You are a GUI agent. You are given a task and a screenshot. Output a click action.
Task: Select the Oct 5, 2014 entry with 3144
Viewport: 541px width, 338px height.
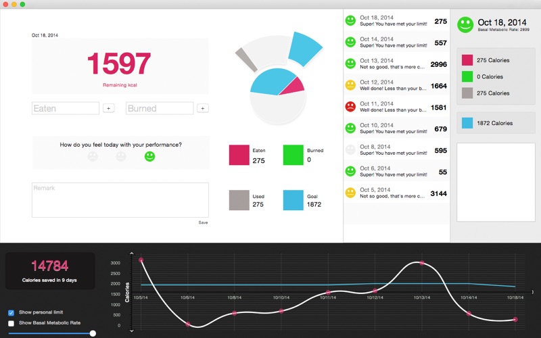click(x=396, y=193)
